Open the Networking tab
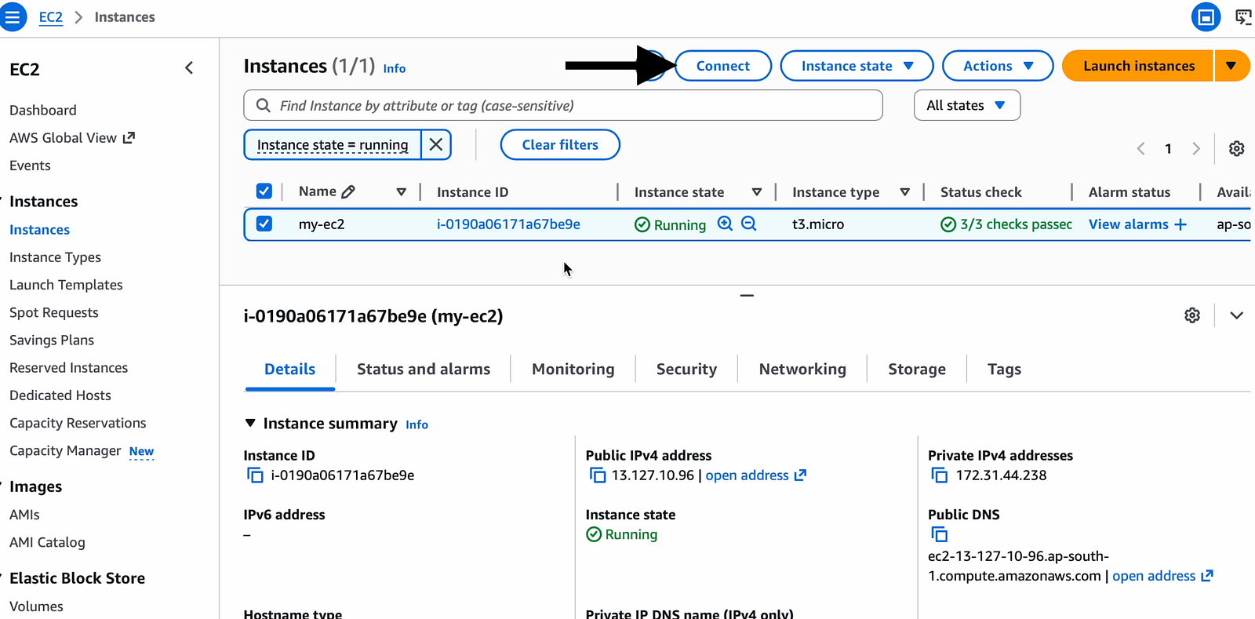The width and height of the screenshot is (1255, 619). click(802, 370)
